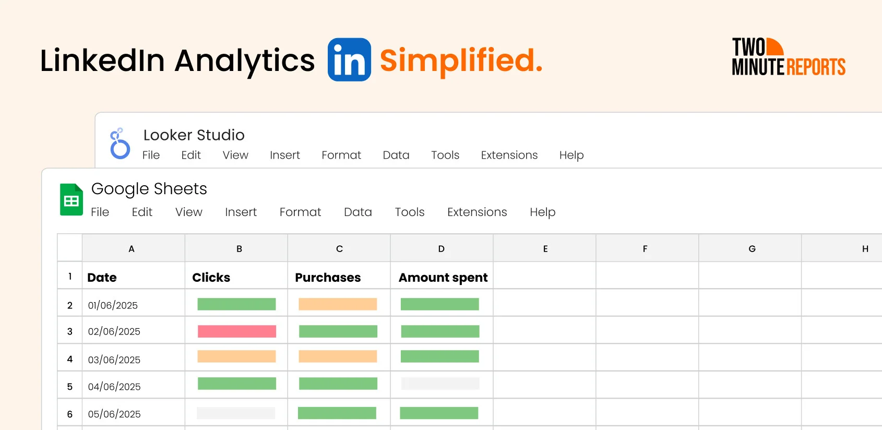Select column B header
The image size is (882, 430).
pyautogui.click(x=236, y=248)
